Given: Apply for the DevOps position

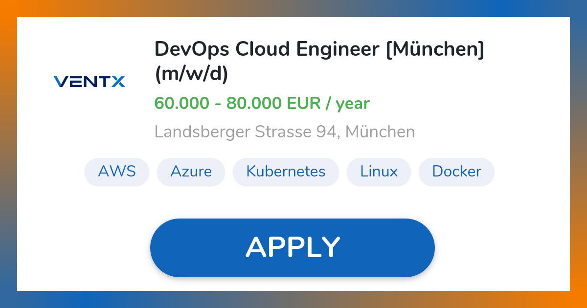Looking at the screenshot, I should pyautogui.click(x=293, y=247).
